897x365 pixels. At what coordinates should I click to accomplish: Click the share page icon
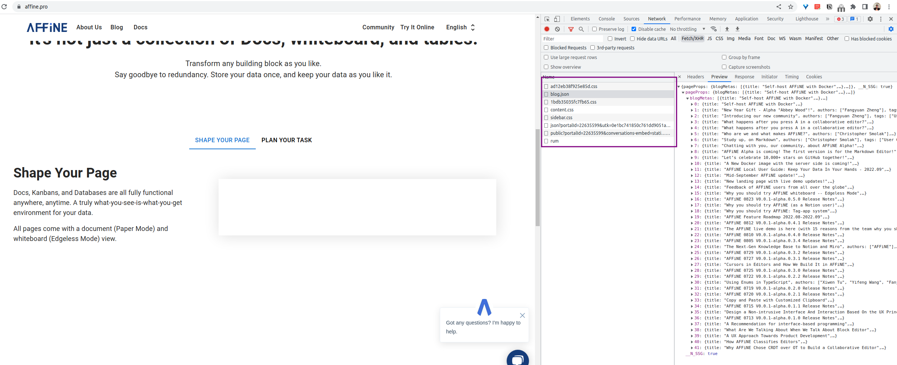pos(779,7)
